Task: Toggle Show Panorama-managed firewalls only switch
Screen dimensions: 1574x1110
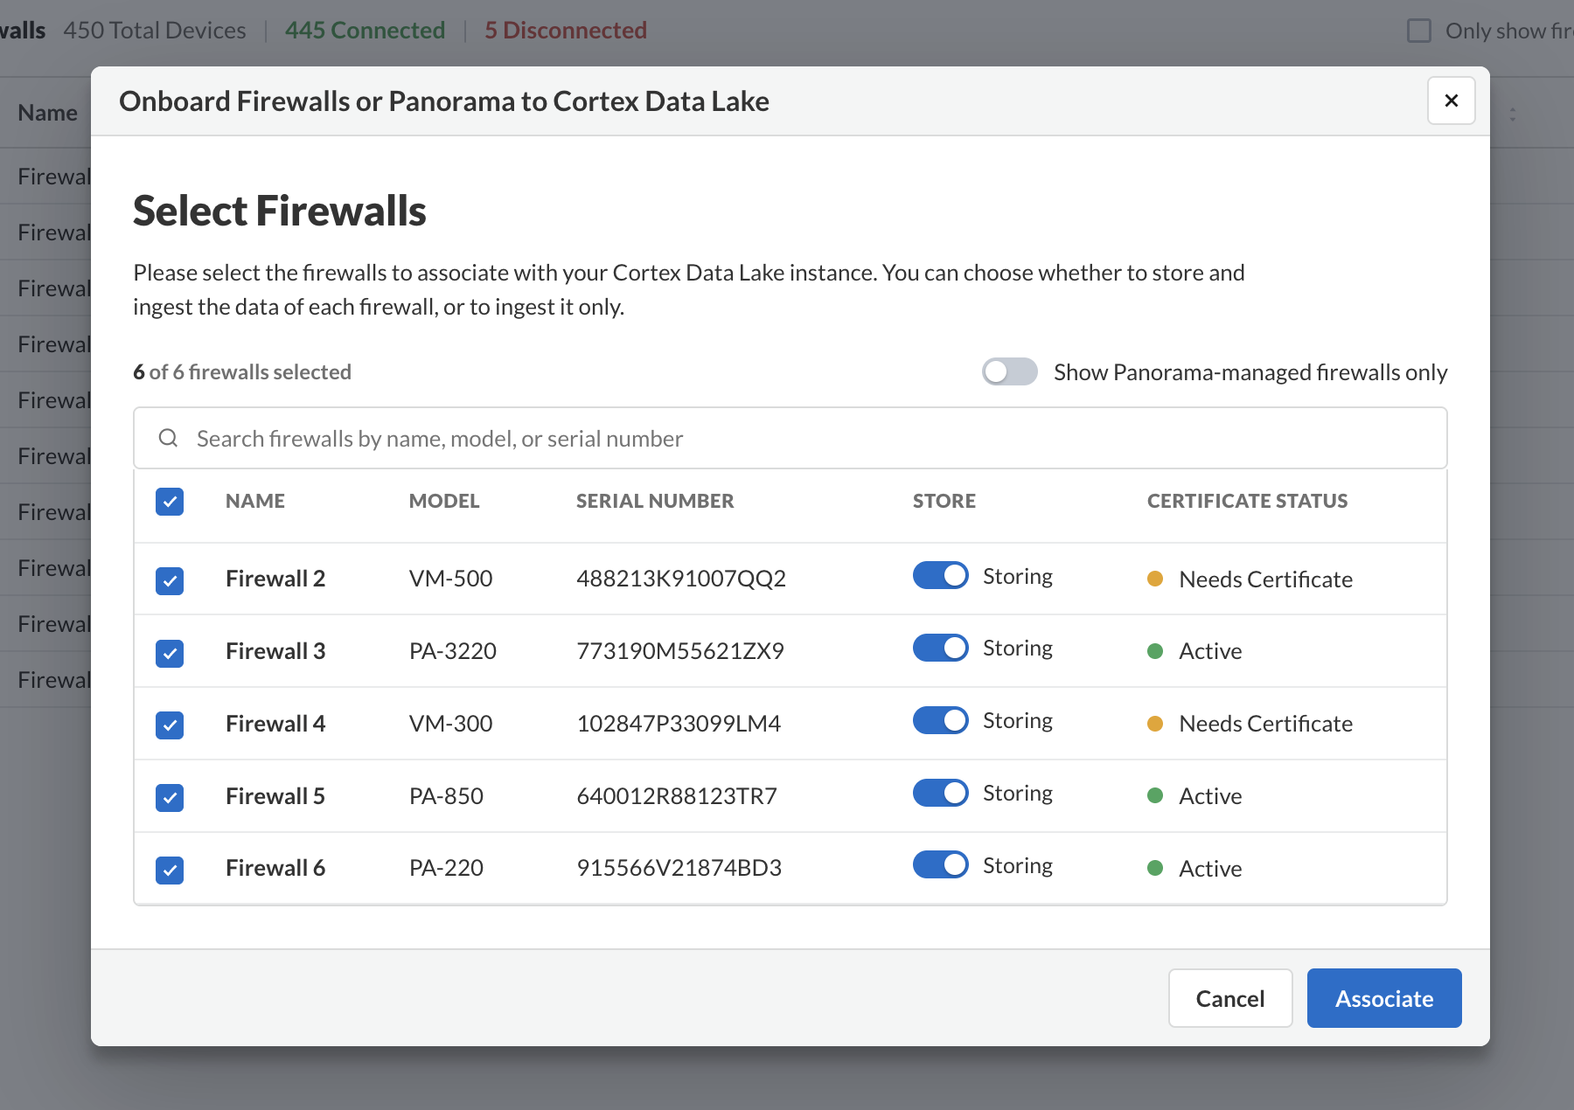Action: coord(1009,371)
